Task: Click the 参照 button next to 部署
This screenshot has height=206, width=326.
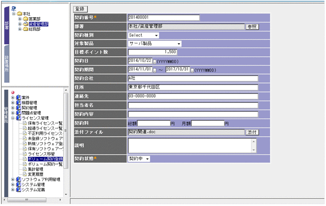Action: coord(252,27)
